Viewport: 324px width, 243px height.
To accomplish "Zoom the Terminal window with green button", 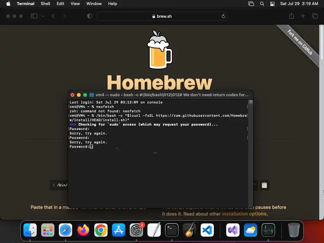I will tap(85, 95).
